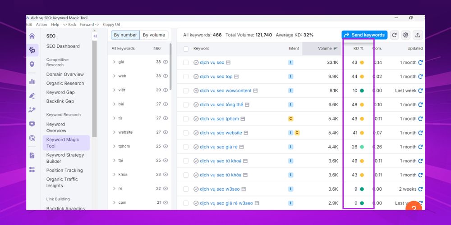This screenshot has width=451, height=225.
Task: View SERP icon beside dịch vụ seo tphcm
Action: point(243,118)
